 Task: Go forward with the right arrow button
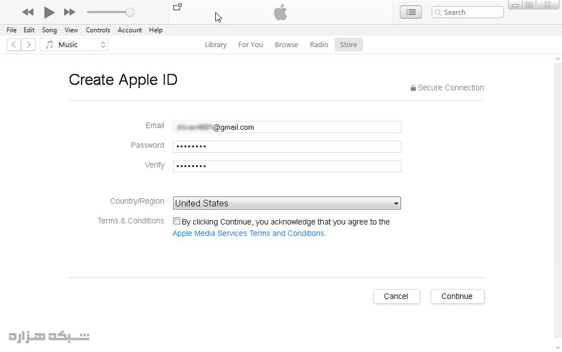coord(28,45)
